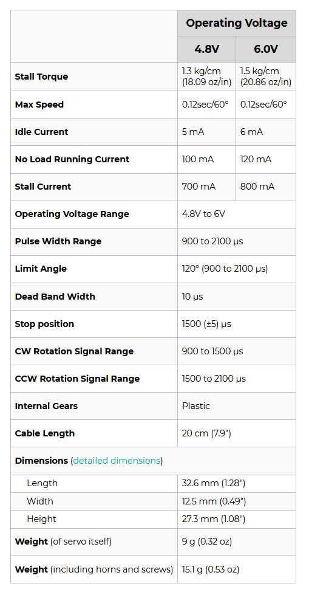Click the Dead Band Width label
This screenshot has width=309, height=595.
click(55, 297)
